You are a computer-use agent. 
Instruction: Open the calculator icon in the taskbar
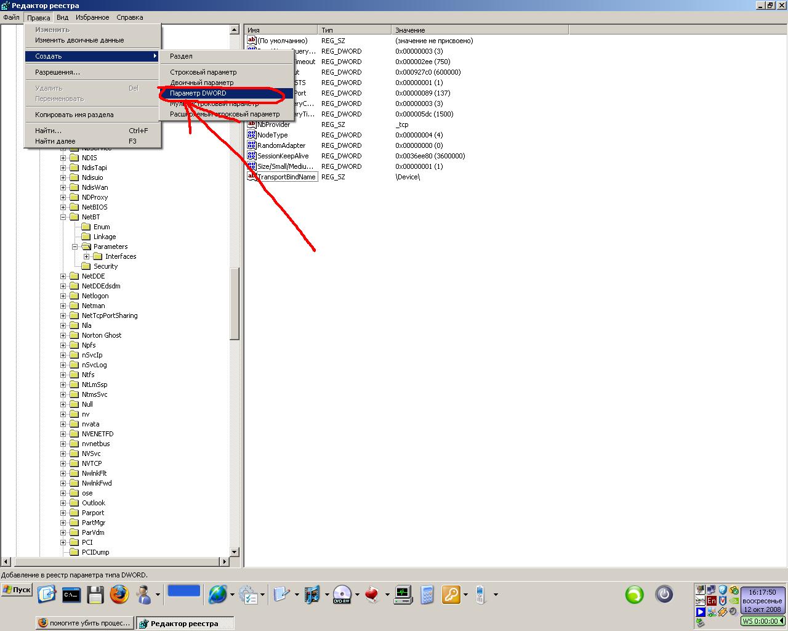[427, 594]
